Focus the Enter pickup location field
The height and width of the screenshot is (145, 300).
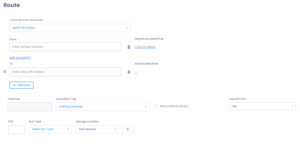click(65, 47)
